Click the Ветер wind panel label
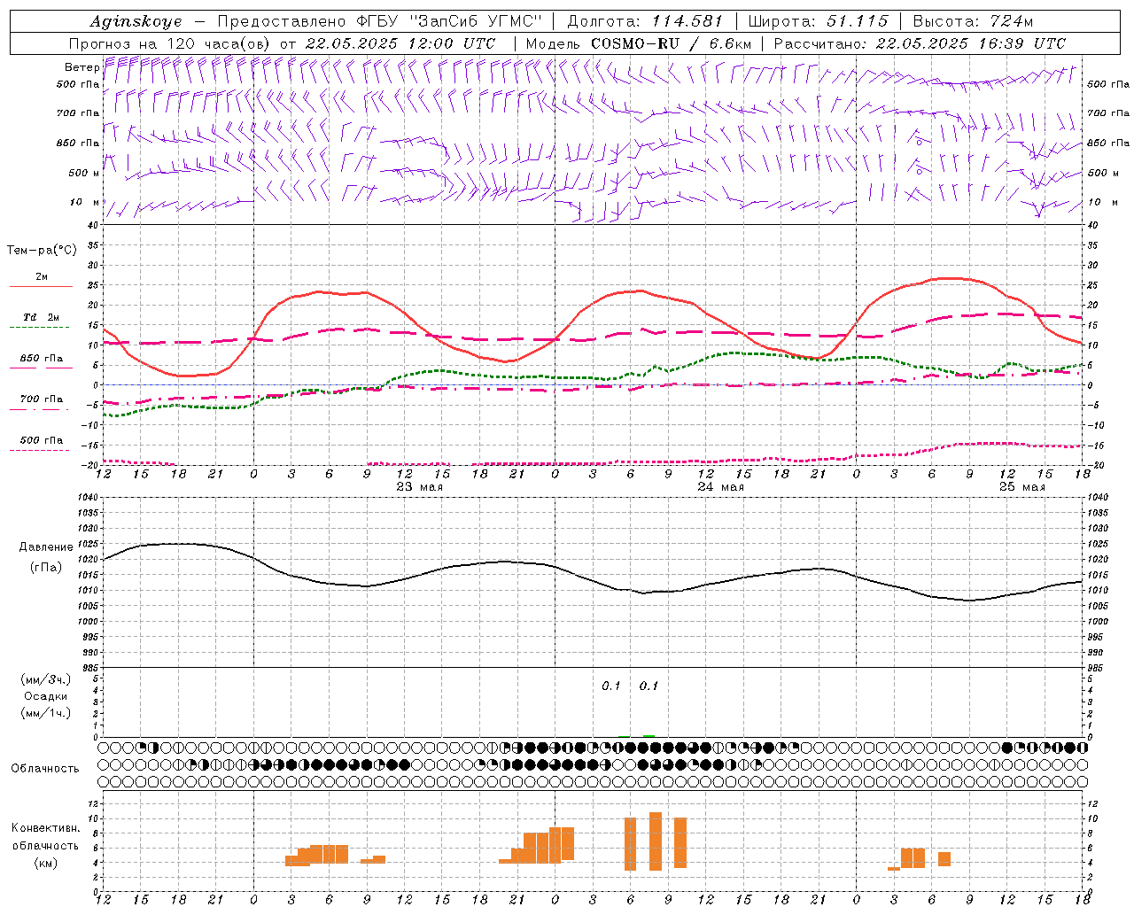Viewport: 1134px width, 907px height. tap(82, 67)
